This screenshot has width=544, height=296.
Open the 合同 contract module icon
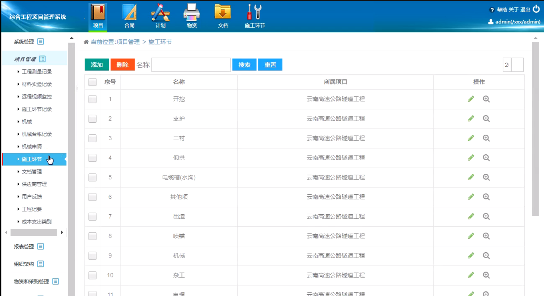click(129, 16)
